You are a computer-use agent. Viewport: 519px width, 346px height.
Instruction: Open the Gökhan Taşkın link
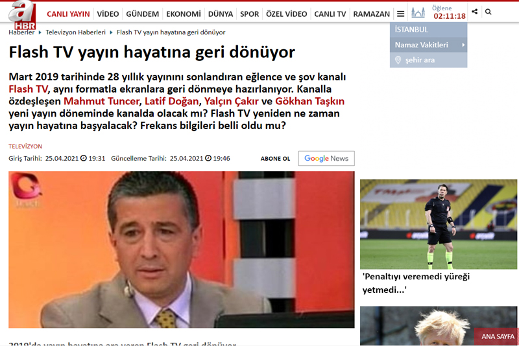tap(310, 102)
